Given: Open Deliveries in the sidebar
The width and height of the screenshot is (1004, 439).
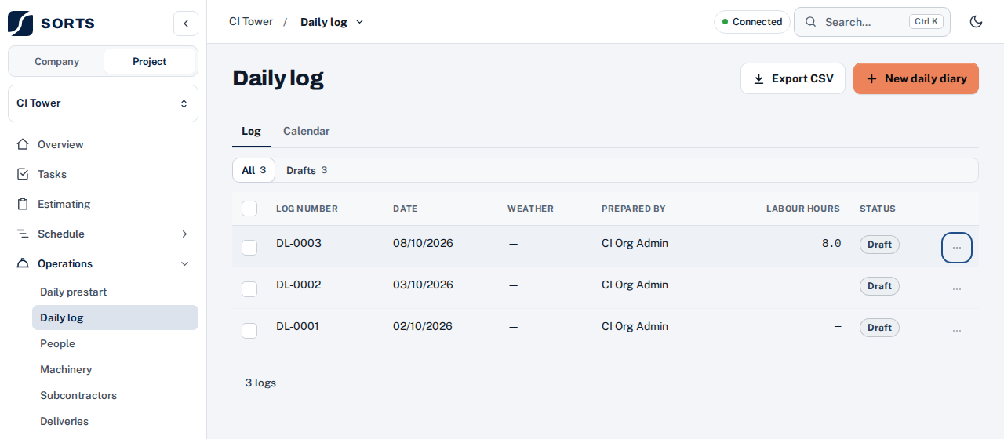Looking at the screenshot, I should (x=115, y=421).
